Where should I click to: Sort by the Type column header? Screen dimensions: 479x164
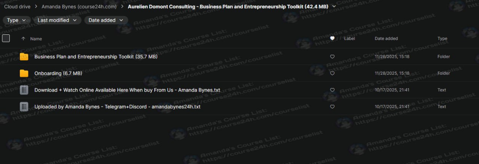[x=442, y=38]
